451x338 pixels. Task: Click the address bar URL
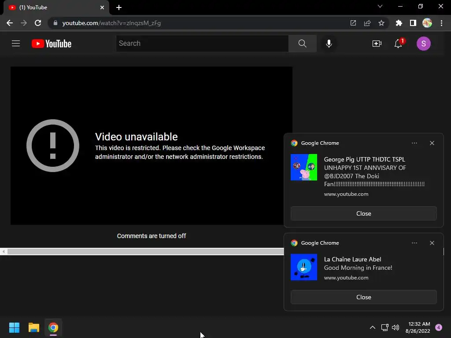[x=111, y=23]
